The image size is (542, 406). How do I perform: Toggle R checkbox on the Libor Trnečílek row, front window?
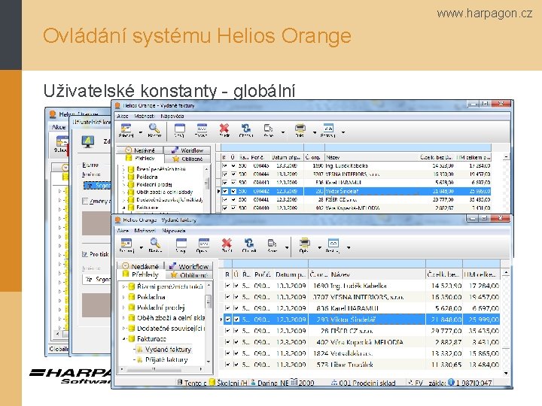[227, 365]
